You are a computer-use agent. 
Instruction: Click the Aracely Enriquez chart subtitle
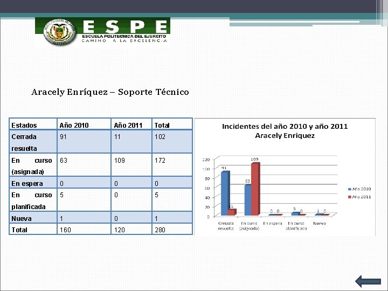point(285,136)
